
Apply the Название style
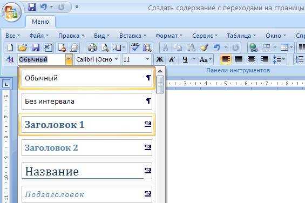(x=87, y=171)
